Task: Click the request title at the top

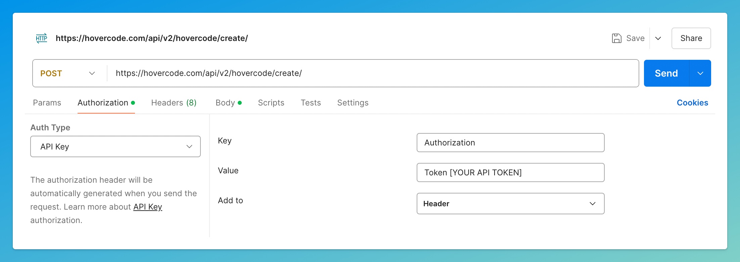Action: coord(152,38)
